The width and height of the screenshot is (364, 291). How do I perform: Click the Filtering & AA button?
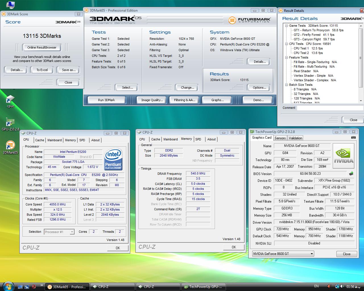tap(185, 100)
